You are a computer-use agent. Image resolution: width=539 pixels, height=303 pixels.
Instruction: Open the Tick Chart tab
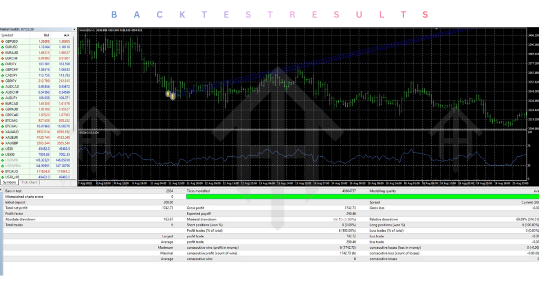coord(29,183)
